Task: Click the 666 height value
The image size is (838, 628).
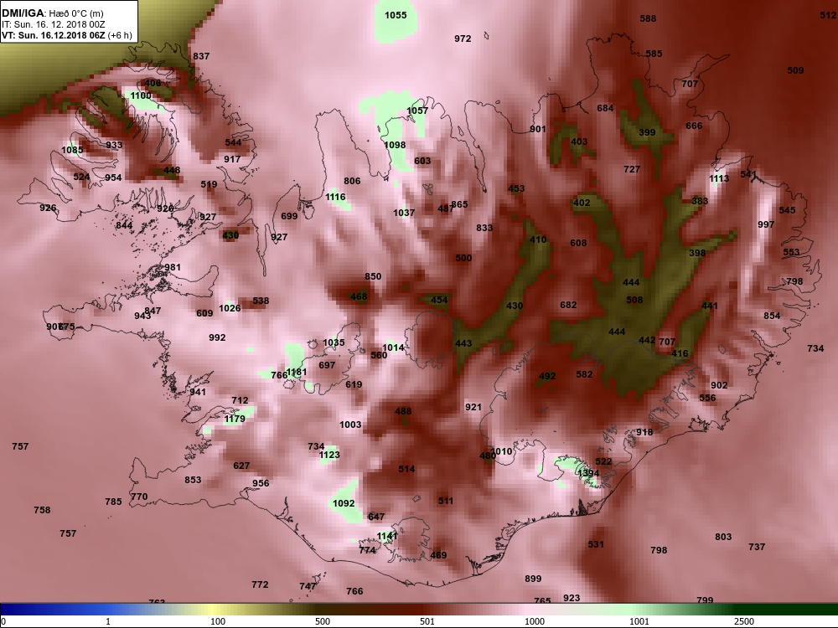Action: click(x=694, y=126)
